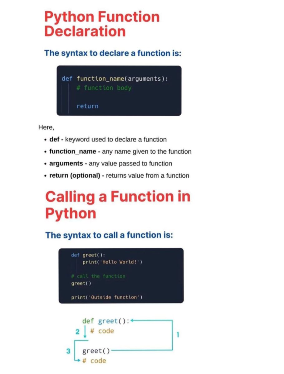
Task: Select the "print('Outside function')" code line
Action: tap(107, 297)
